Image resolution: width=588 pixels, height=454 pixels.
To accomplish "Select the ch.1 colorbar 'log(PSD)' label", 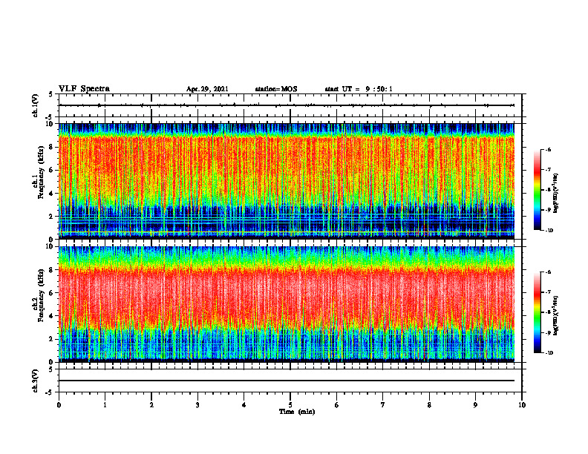I will point(556,193).
